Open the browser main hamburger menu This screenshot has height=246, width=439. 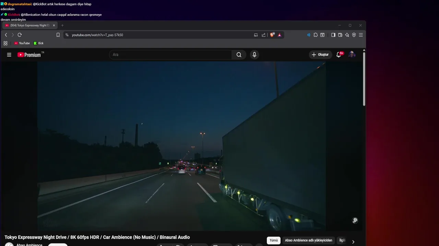[x=361, y=35]
